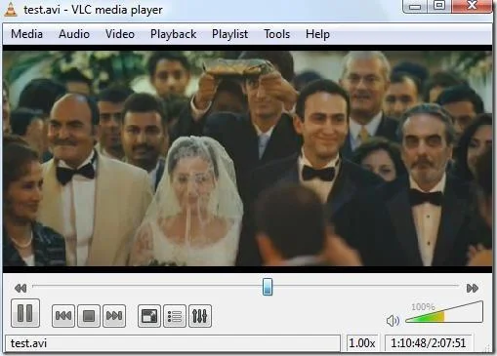Screen dimensions: 497x356
Task: Open the Help menu
Action: (x=317, y=34)
